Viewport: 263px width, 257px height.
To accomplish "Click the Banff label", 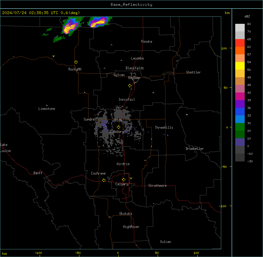I will [x=38, y=173].
